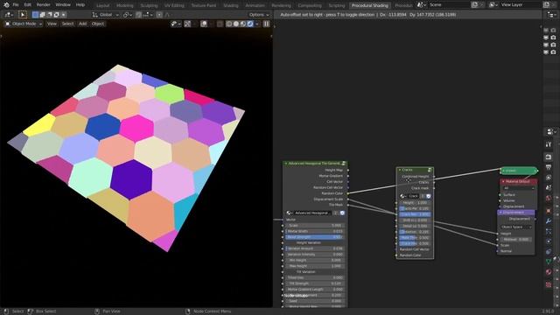Open the Physics properties tab icon
560x315 pixels.
[549, 241]
